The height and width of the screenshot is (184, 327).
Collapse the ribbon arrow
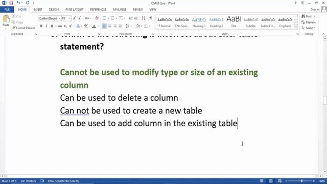[x=323, y=34]
